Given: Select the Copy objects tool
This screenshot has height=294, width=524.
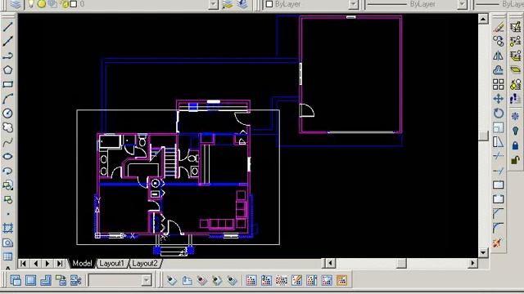Looking at the screenshot, I should [x=499, y=42].
